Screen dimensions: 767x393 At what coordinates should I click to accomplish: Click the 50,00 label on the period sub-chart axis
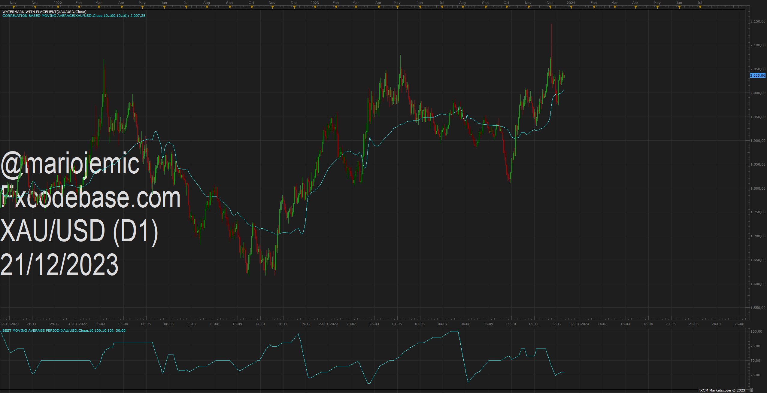756,361
